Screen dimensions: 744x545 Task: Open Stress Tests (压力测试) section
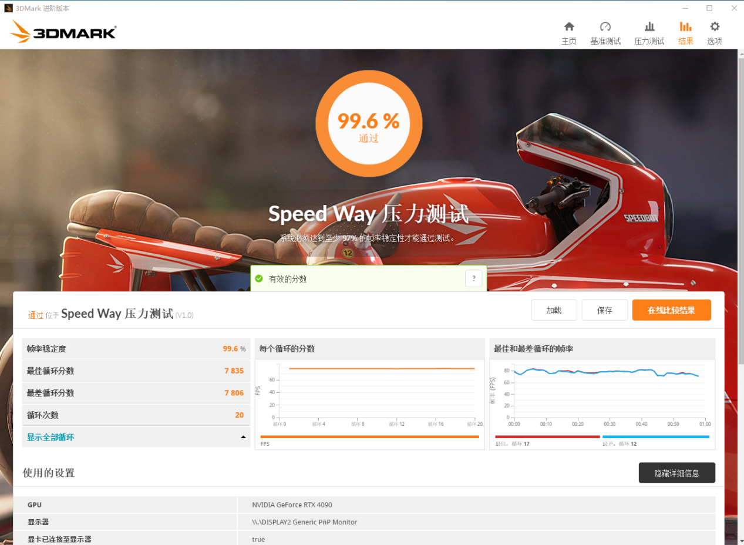649,33
